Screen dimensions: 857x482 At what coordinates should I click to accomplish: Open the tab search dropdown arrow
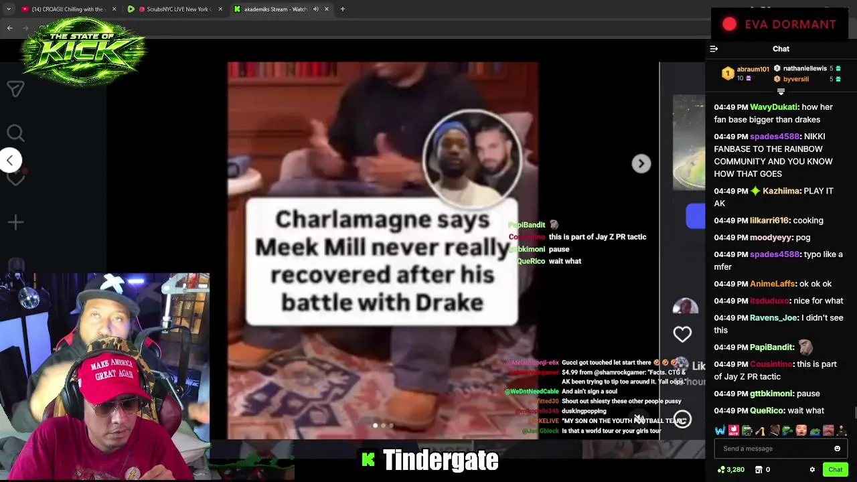(9, 9)
